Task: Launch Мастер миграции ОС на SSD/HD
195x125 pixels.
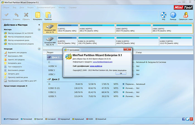Action: 19,33
